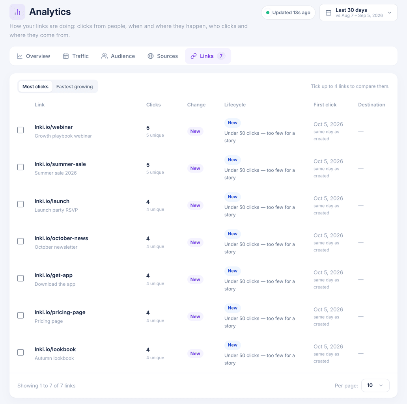This screenshot has width=407, height=404.
Task: Open the Per page 10 dropdown
Action: pos(375,385)
